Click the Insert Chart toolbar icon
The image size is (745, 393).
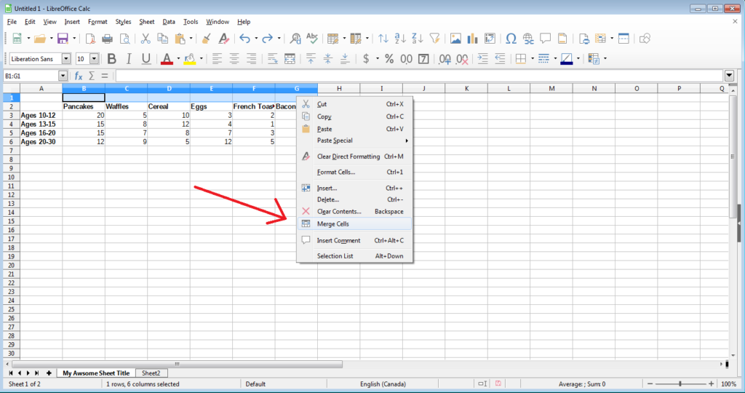point(473,39)
